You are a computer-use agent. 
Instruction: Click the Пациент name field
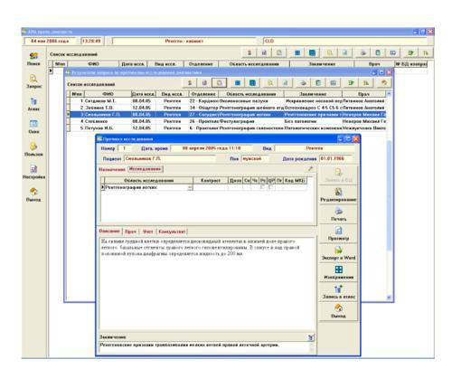click(170, 158)
